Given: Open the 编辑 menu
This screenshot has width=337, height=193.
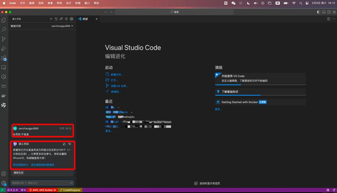Looking at the screenshot, I should coord(32,3).
